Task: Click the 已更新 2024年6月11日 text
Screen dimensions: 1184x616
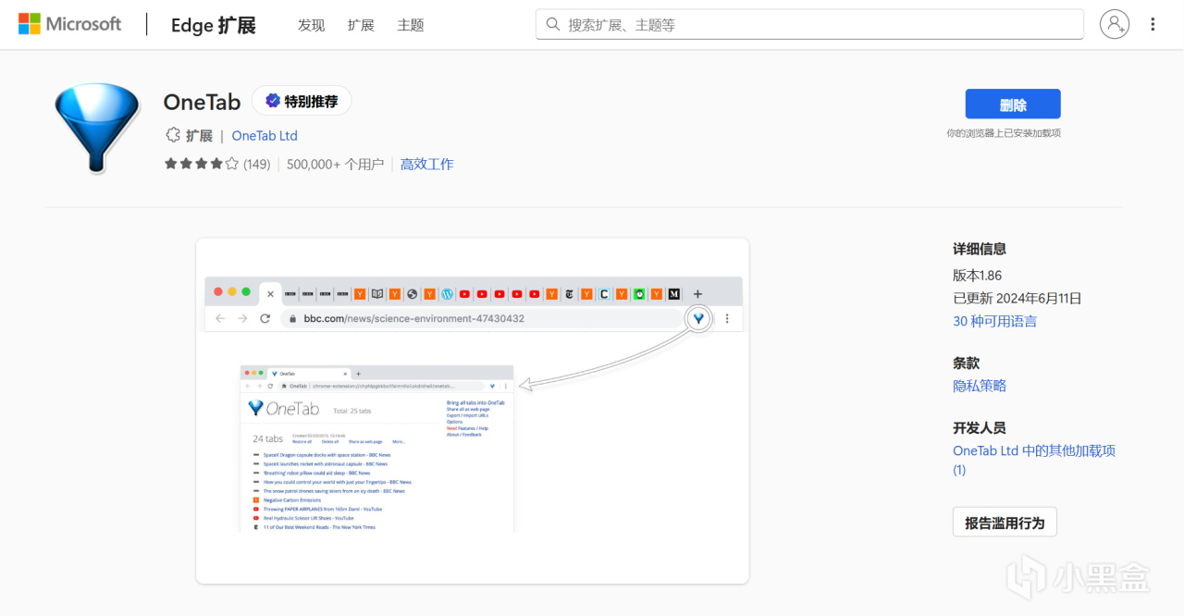Action: click(x=1017, y=298)
